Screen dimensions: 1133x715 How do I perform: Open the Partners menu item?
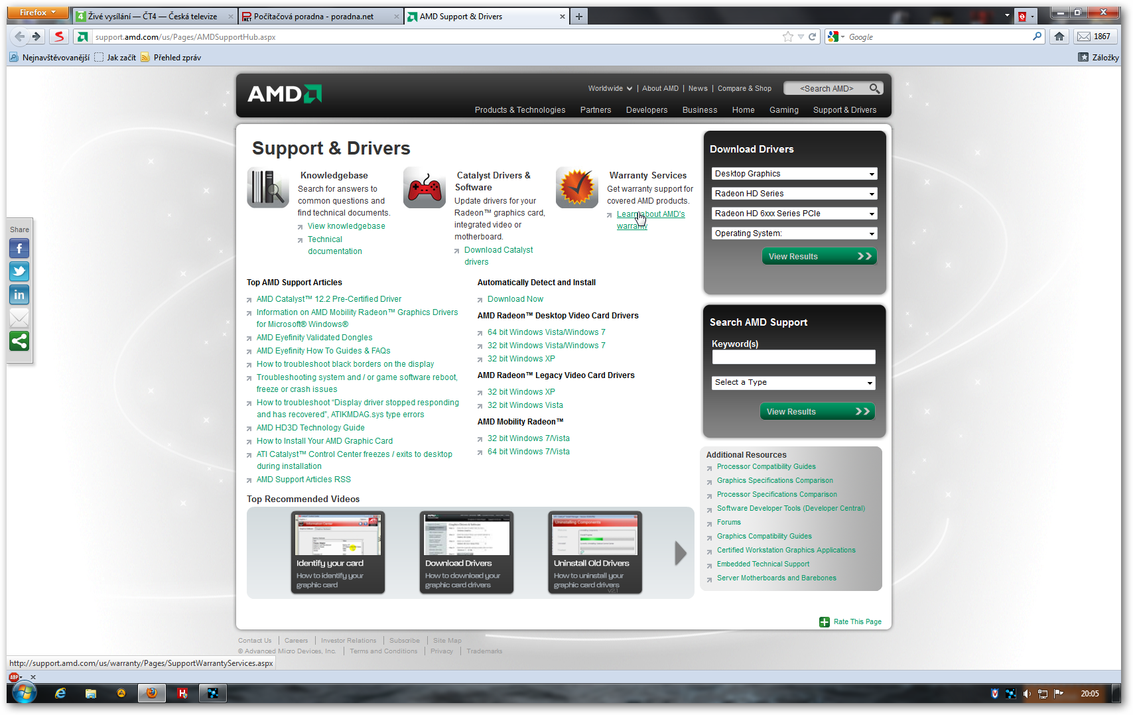click(596, 110)
